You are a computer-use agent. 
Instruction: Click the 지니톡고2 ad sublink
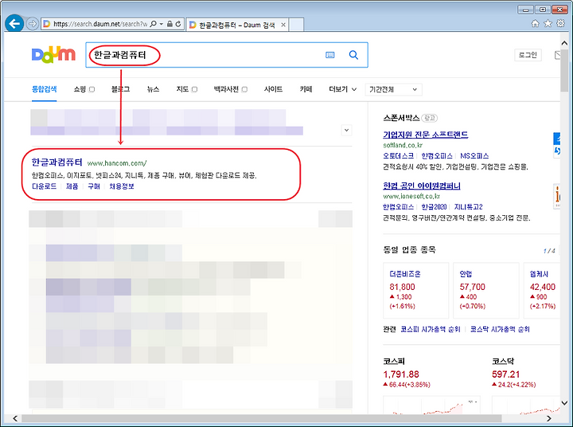point(469,207)
